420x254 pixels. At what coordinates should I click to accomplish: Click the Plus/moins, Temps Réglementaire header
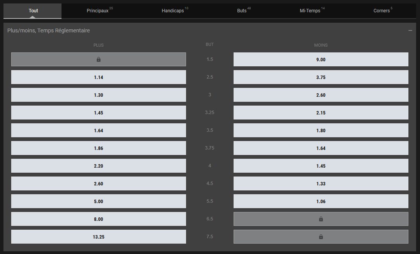coord(49,30)
